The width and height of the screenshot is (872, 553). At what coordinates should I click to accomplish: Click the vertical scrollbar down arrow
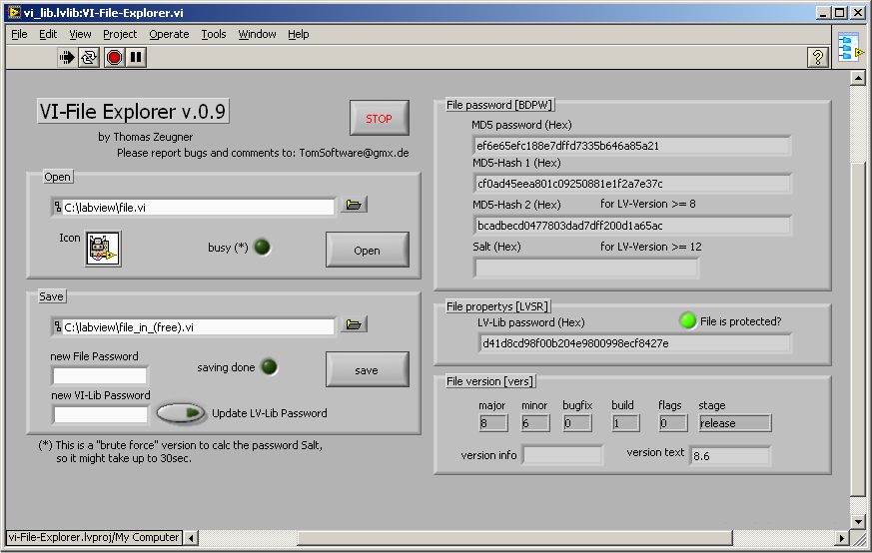pyautogui.click(x=858, y=522)
